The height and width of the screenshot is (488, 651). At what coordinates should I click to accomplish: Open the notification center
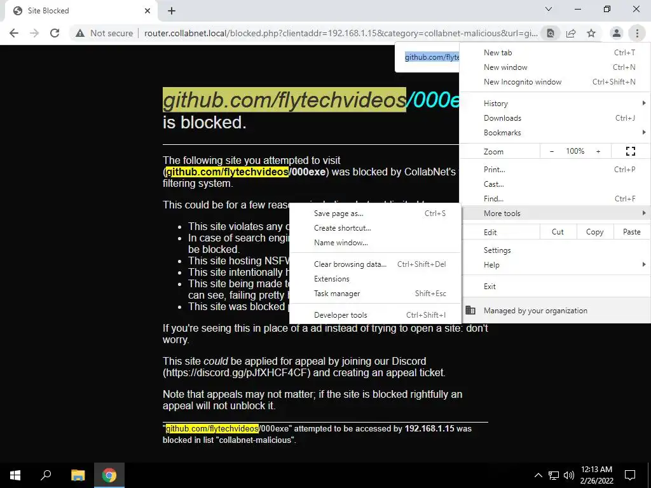[x=630, y=475]
